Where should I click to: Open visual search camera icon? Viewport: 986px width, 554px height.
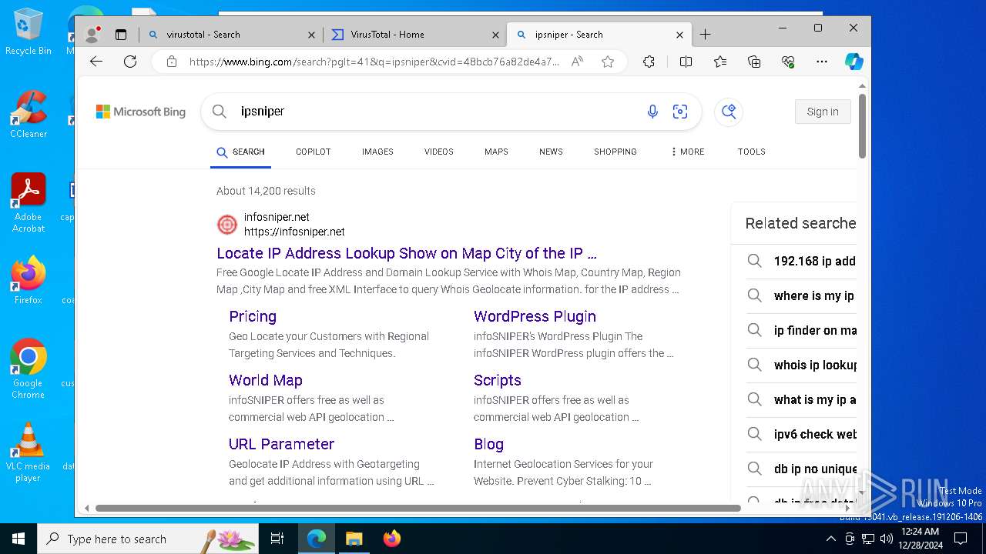click(680, 112)
